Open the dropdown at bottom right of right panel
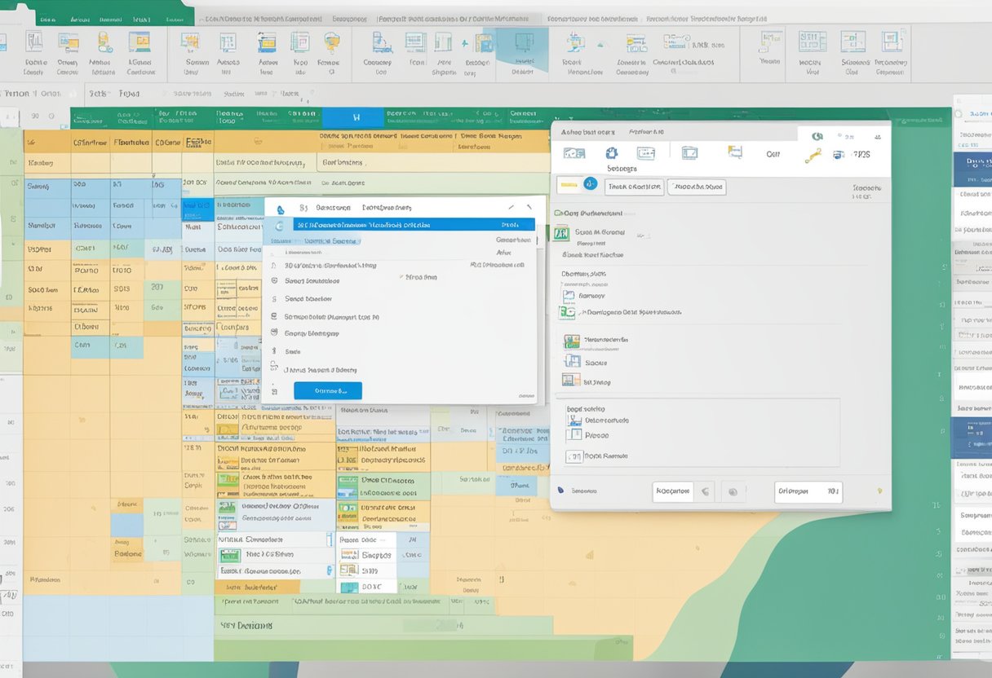Viewport: 992px width, 678px height. tap(808, 491)
